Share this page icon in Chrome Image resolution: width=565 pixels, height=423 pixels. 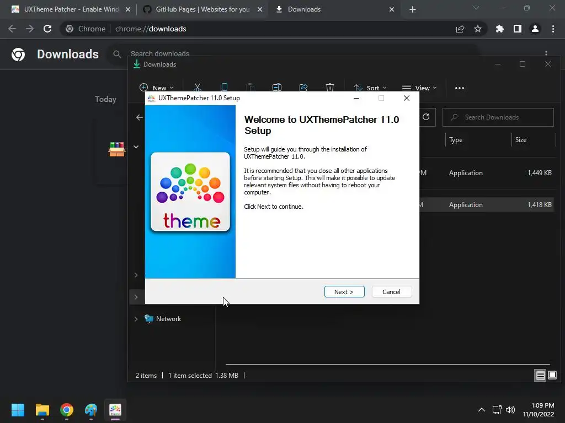[x=460, y=29]
